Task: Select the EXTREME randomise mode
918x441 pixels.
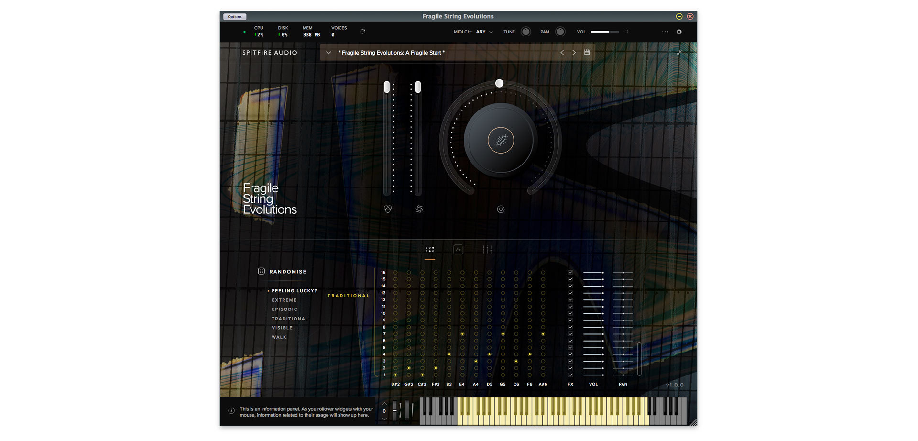Action: click(284, 300)
